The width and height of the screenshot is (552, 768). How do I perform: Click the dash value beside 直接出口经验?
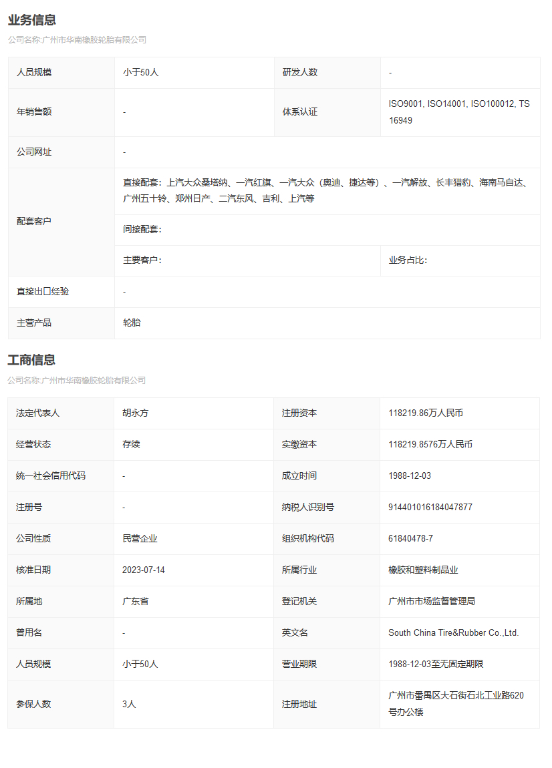pos(124,293)
